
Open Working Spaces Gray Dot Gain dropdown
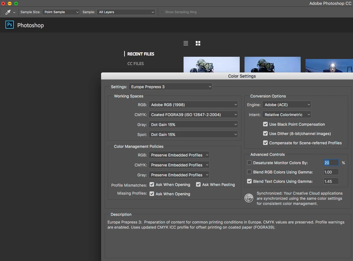[x=193, y=124]
